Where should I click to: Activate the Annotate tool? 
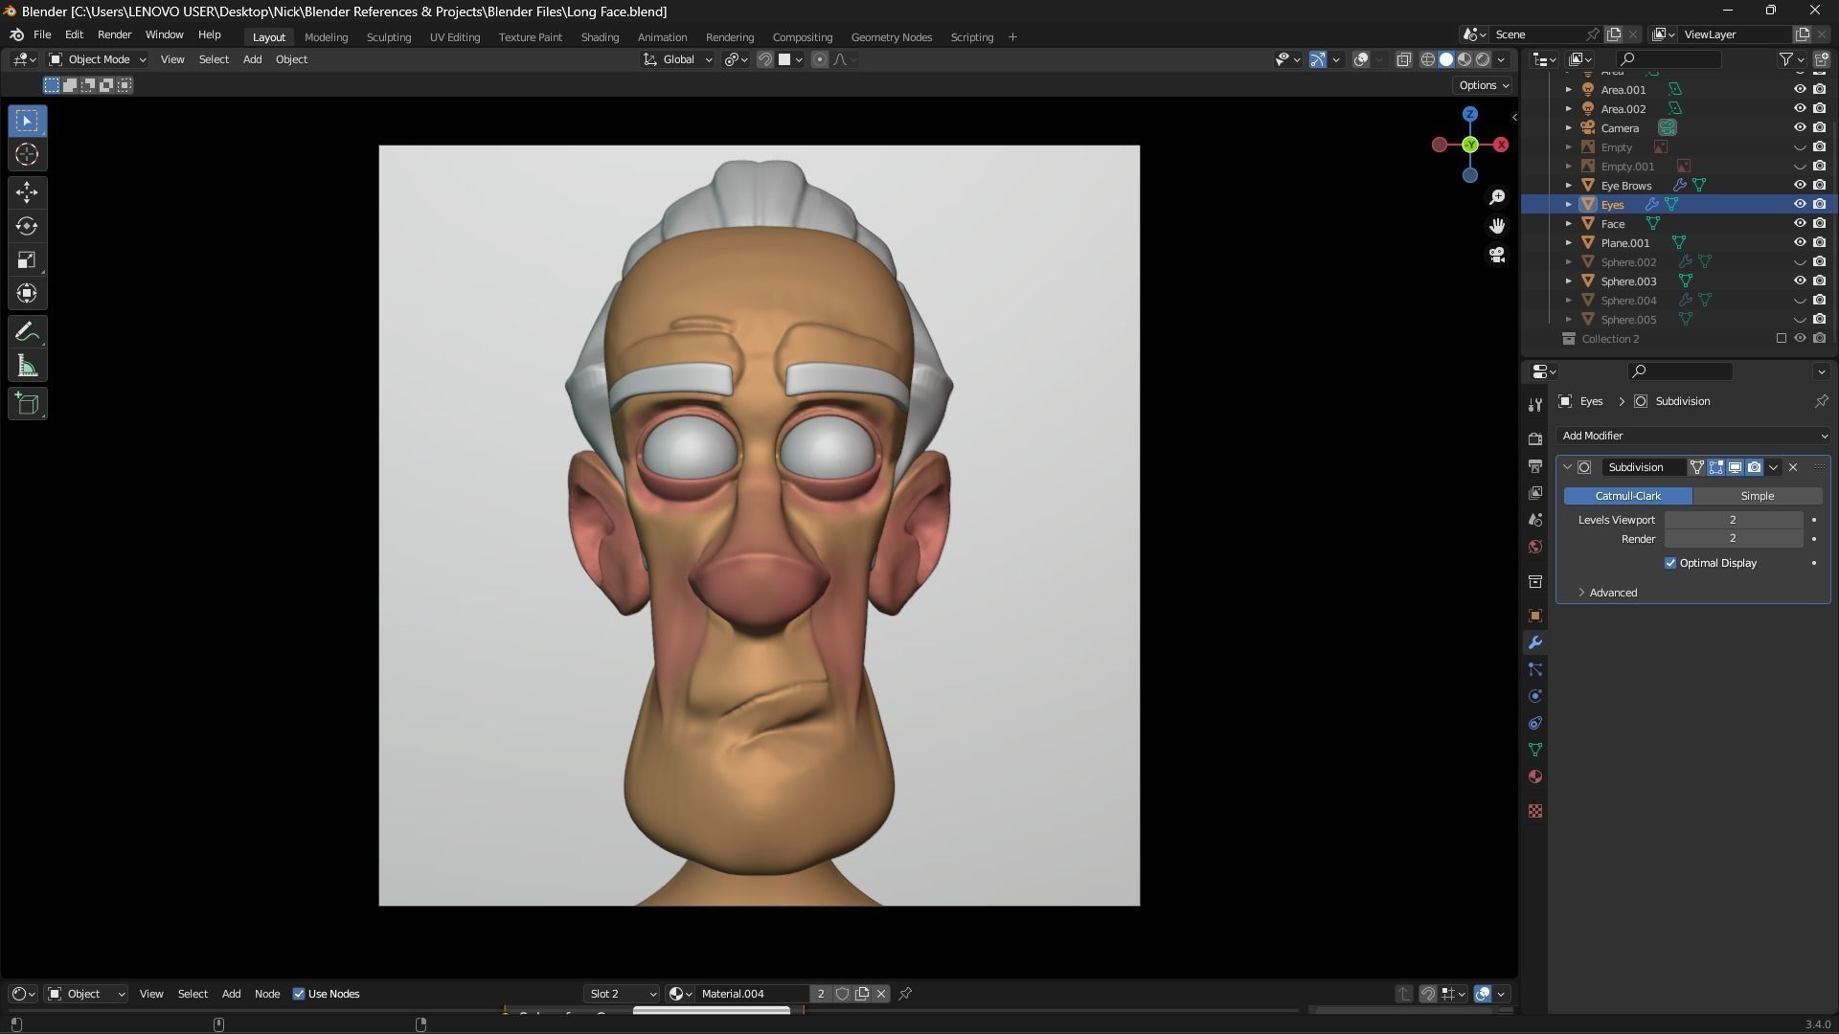[27, 332]
